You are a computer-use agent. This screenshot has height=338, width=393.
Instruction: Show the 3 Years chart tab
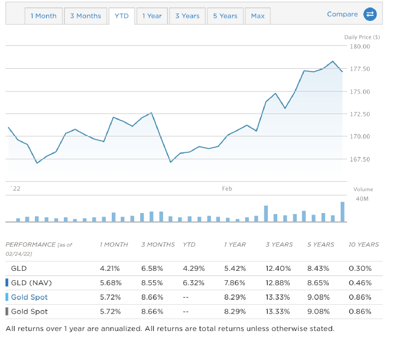(x=187, y=16)
